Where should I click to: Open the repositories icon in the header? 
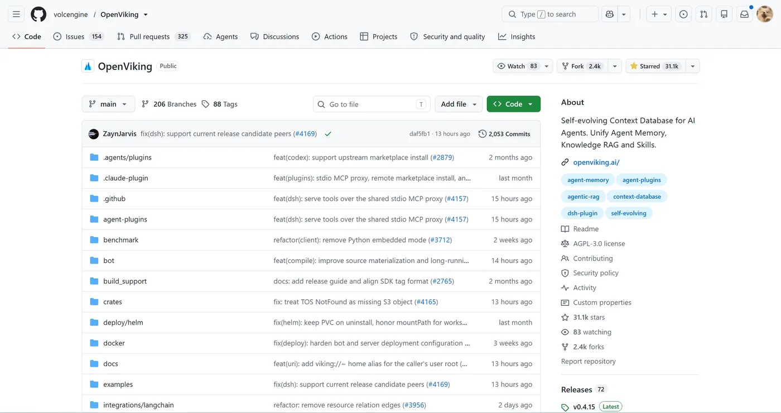(x=724, y=15)
